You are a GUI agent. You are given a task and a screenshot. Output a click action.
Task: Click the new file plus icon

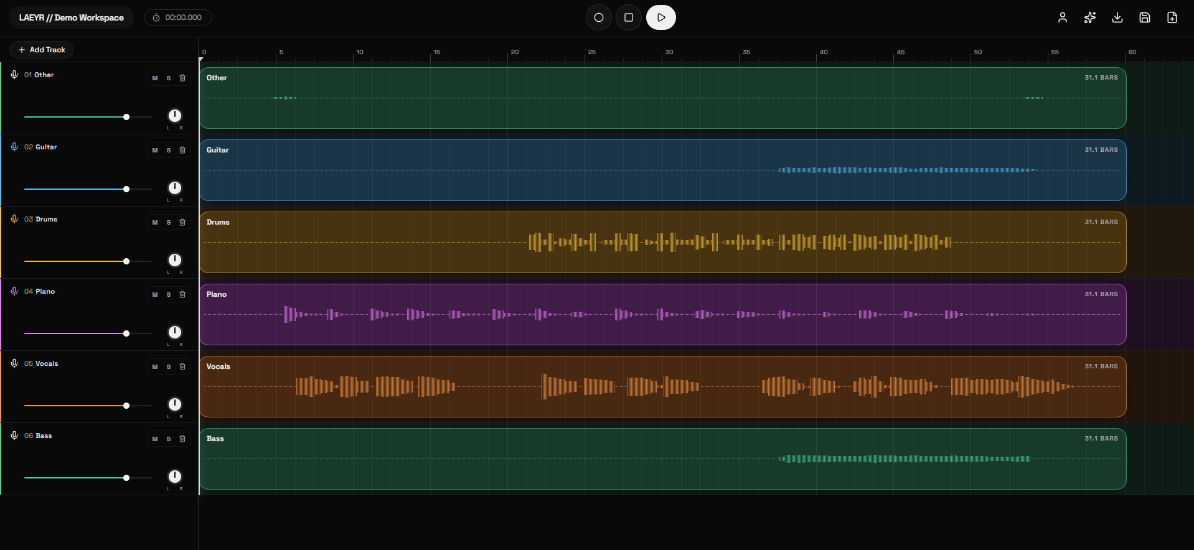1172,17
